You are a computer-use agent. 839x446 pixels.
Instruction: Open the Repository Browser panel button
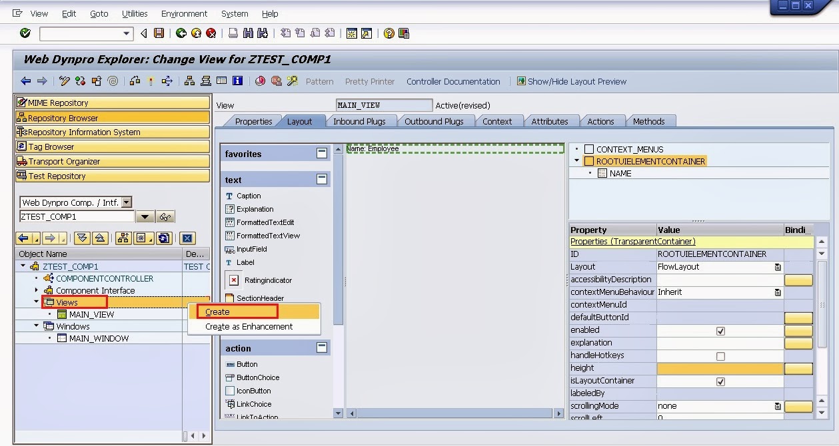pos(112,118)
